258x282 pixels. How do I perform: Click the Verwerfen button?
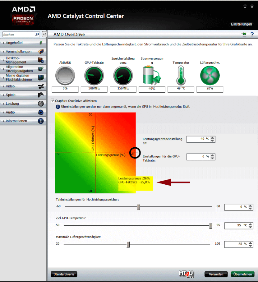[x=216, y=274]
